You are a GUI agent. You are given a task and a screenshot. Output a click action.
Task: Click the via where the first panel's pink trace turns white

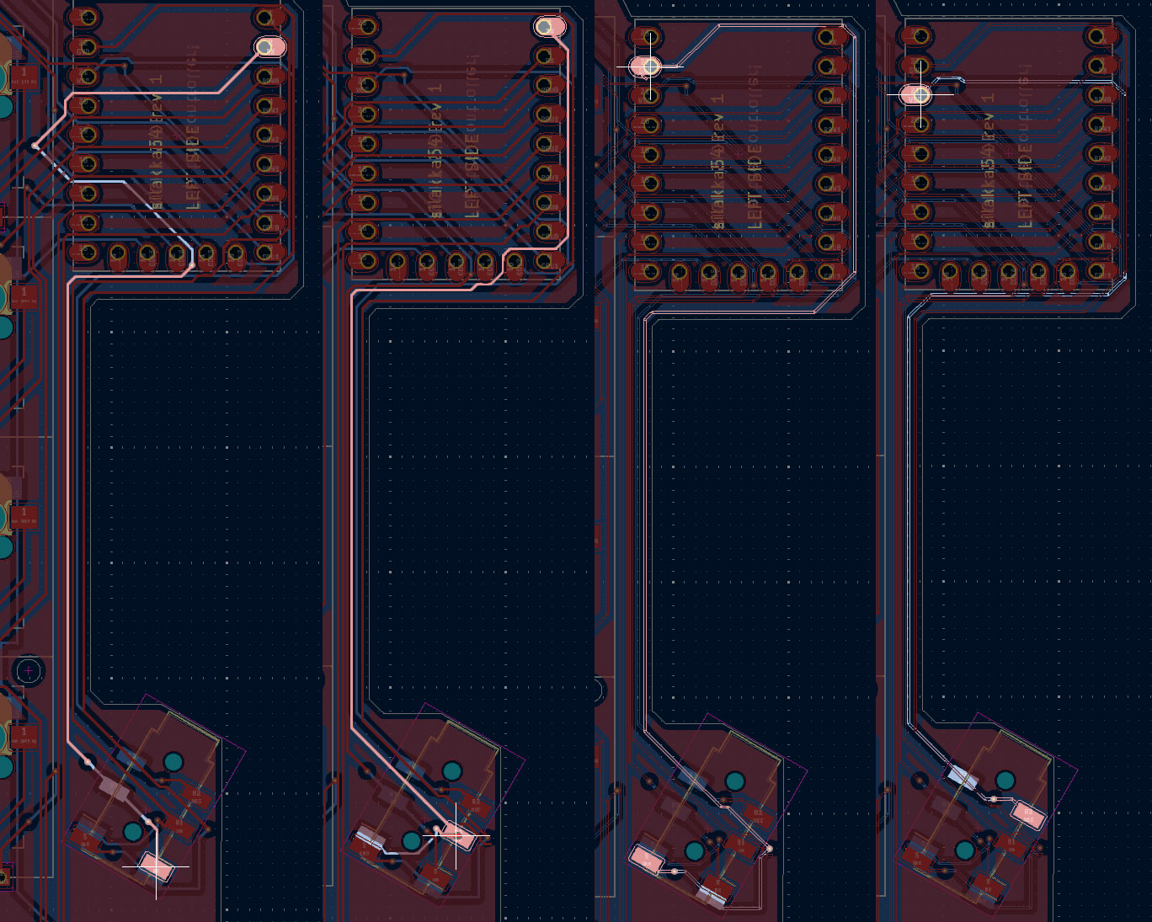[35, 147]
